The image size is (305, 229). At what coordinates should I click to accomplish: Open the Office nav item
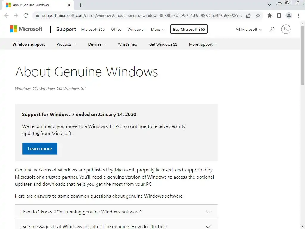116,30
